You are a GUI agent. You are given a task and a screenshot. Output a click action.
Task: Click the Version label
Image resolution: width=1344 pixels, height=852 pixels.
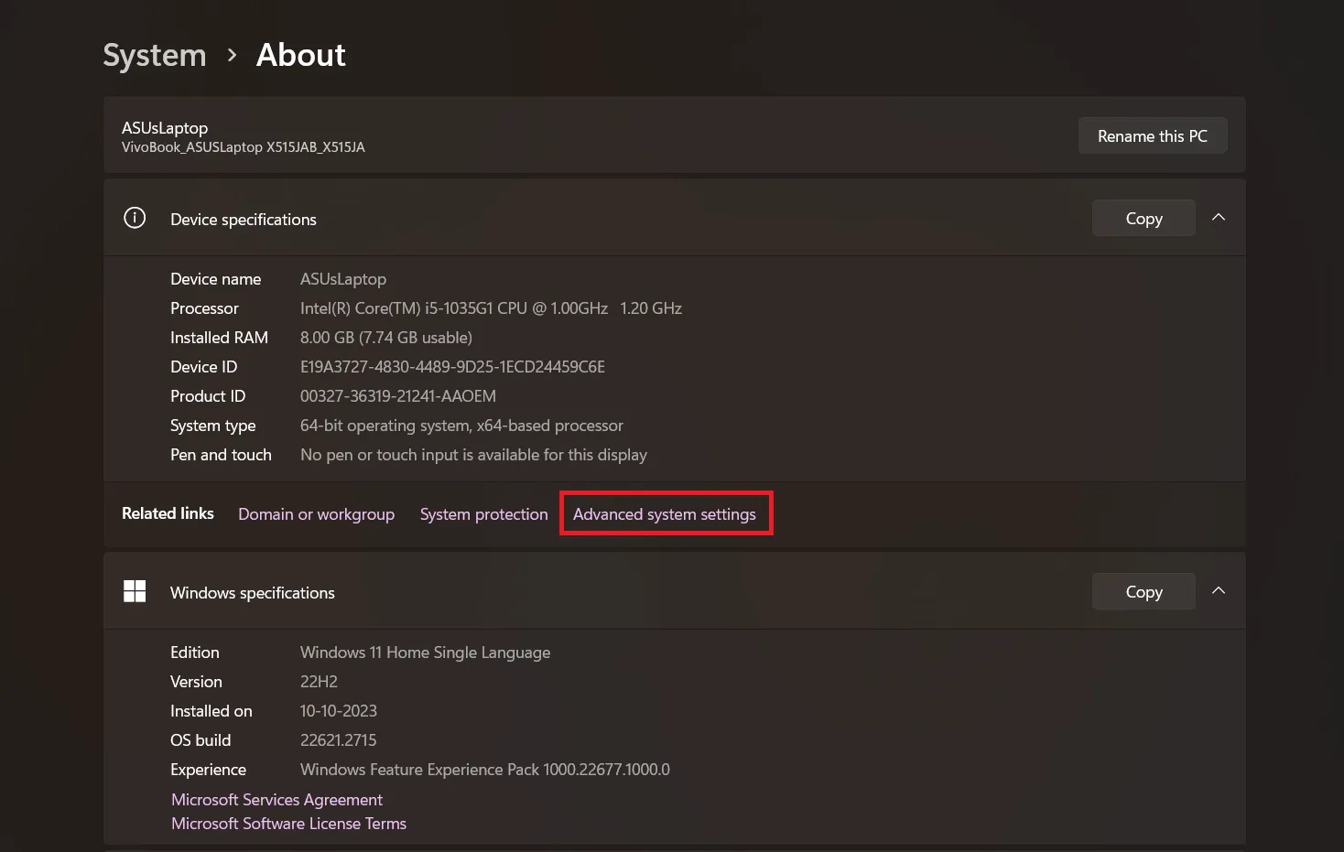pos(196,682)
